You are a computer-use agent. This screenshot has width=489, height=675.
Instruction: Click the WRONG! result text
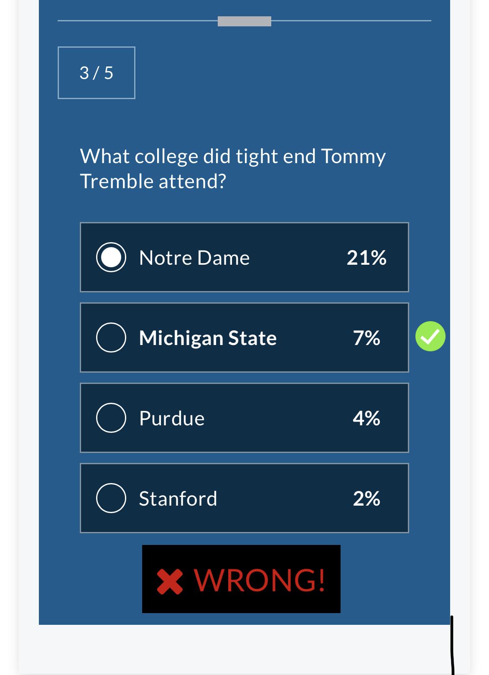click(259, 580)
